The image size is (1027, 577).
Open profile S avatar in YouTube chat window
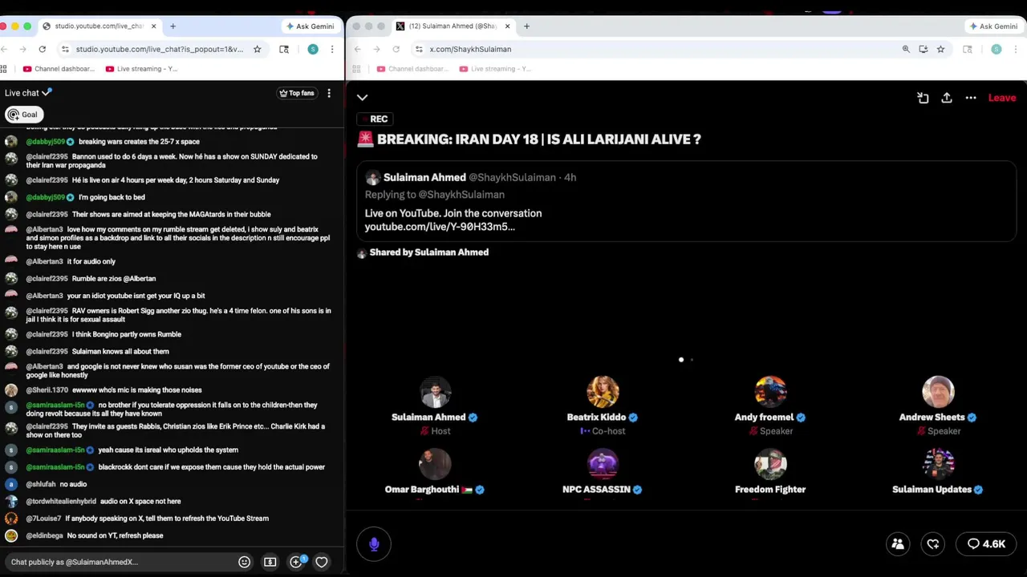click(313, 49)
